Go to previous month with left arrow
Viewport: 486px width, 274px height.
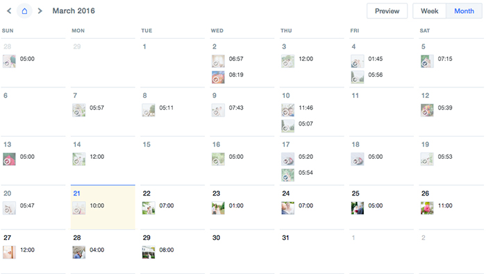point(9,11)
